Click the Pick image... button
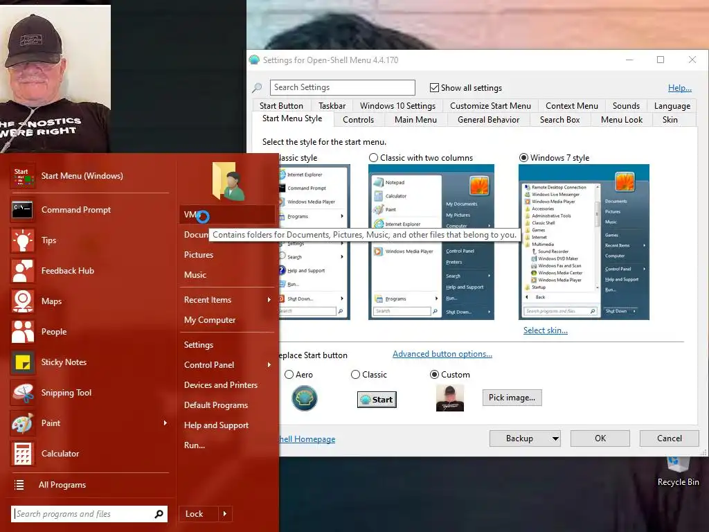Screen dimensions: 709x532 tap(512, 398)
